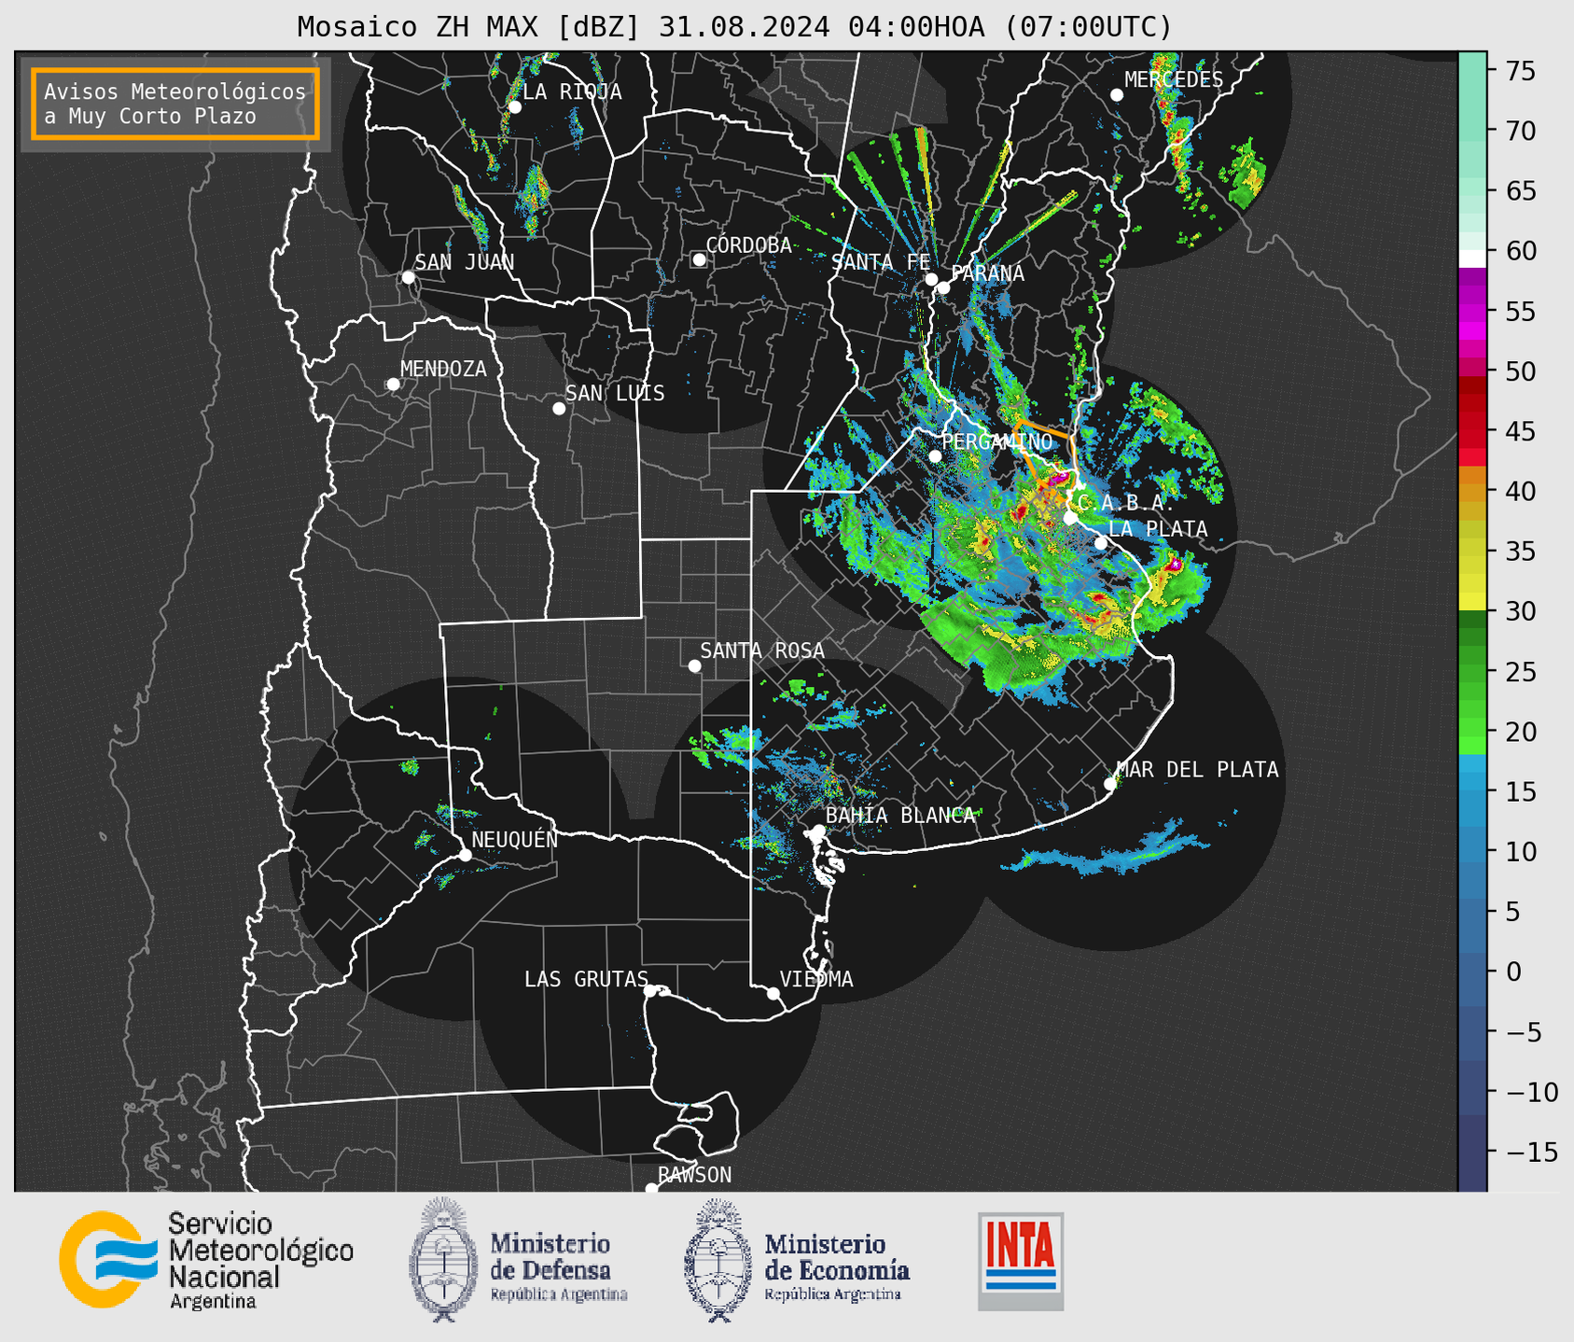Viewport: 1574px width, 1342px height.
Task: Click the MAR DEL PLATA city marker dot
Action: point(1110,784)
